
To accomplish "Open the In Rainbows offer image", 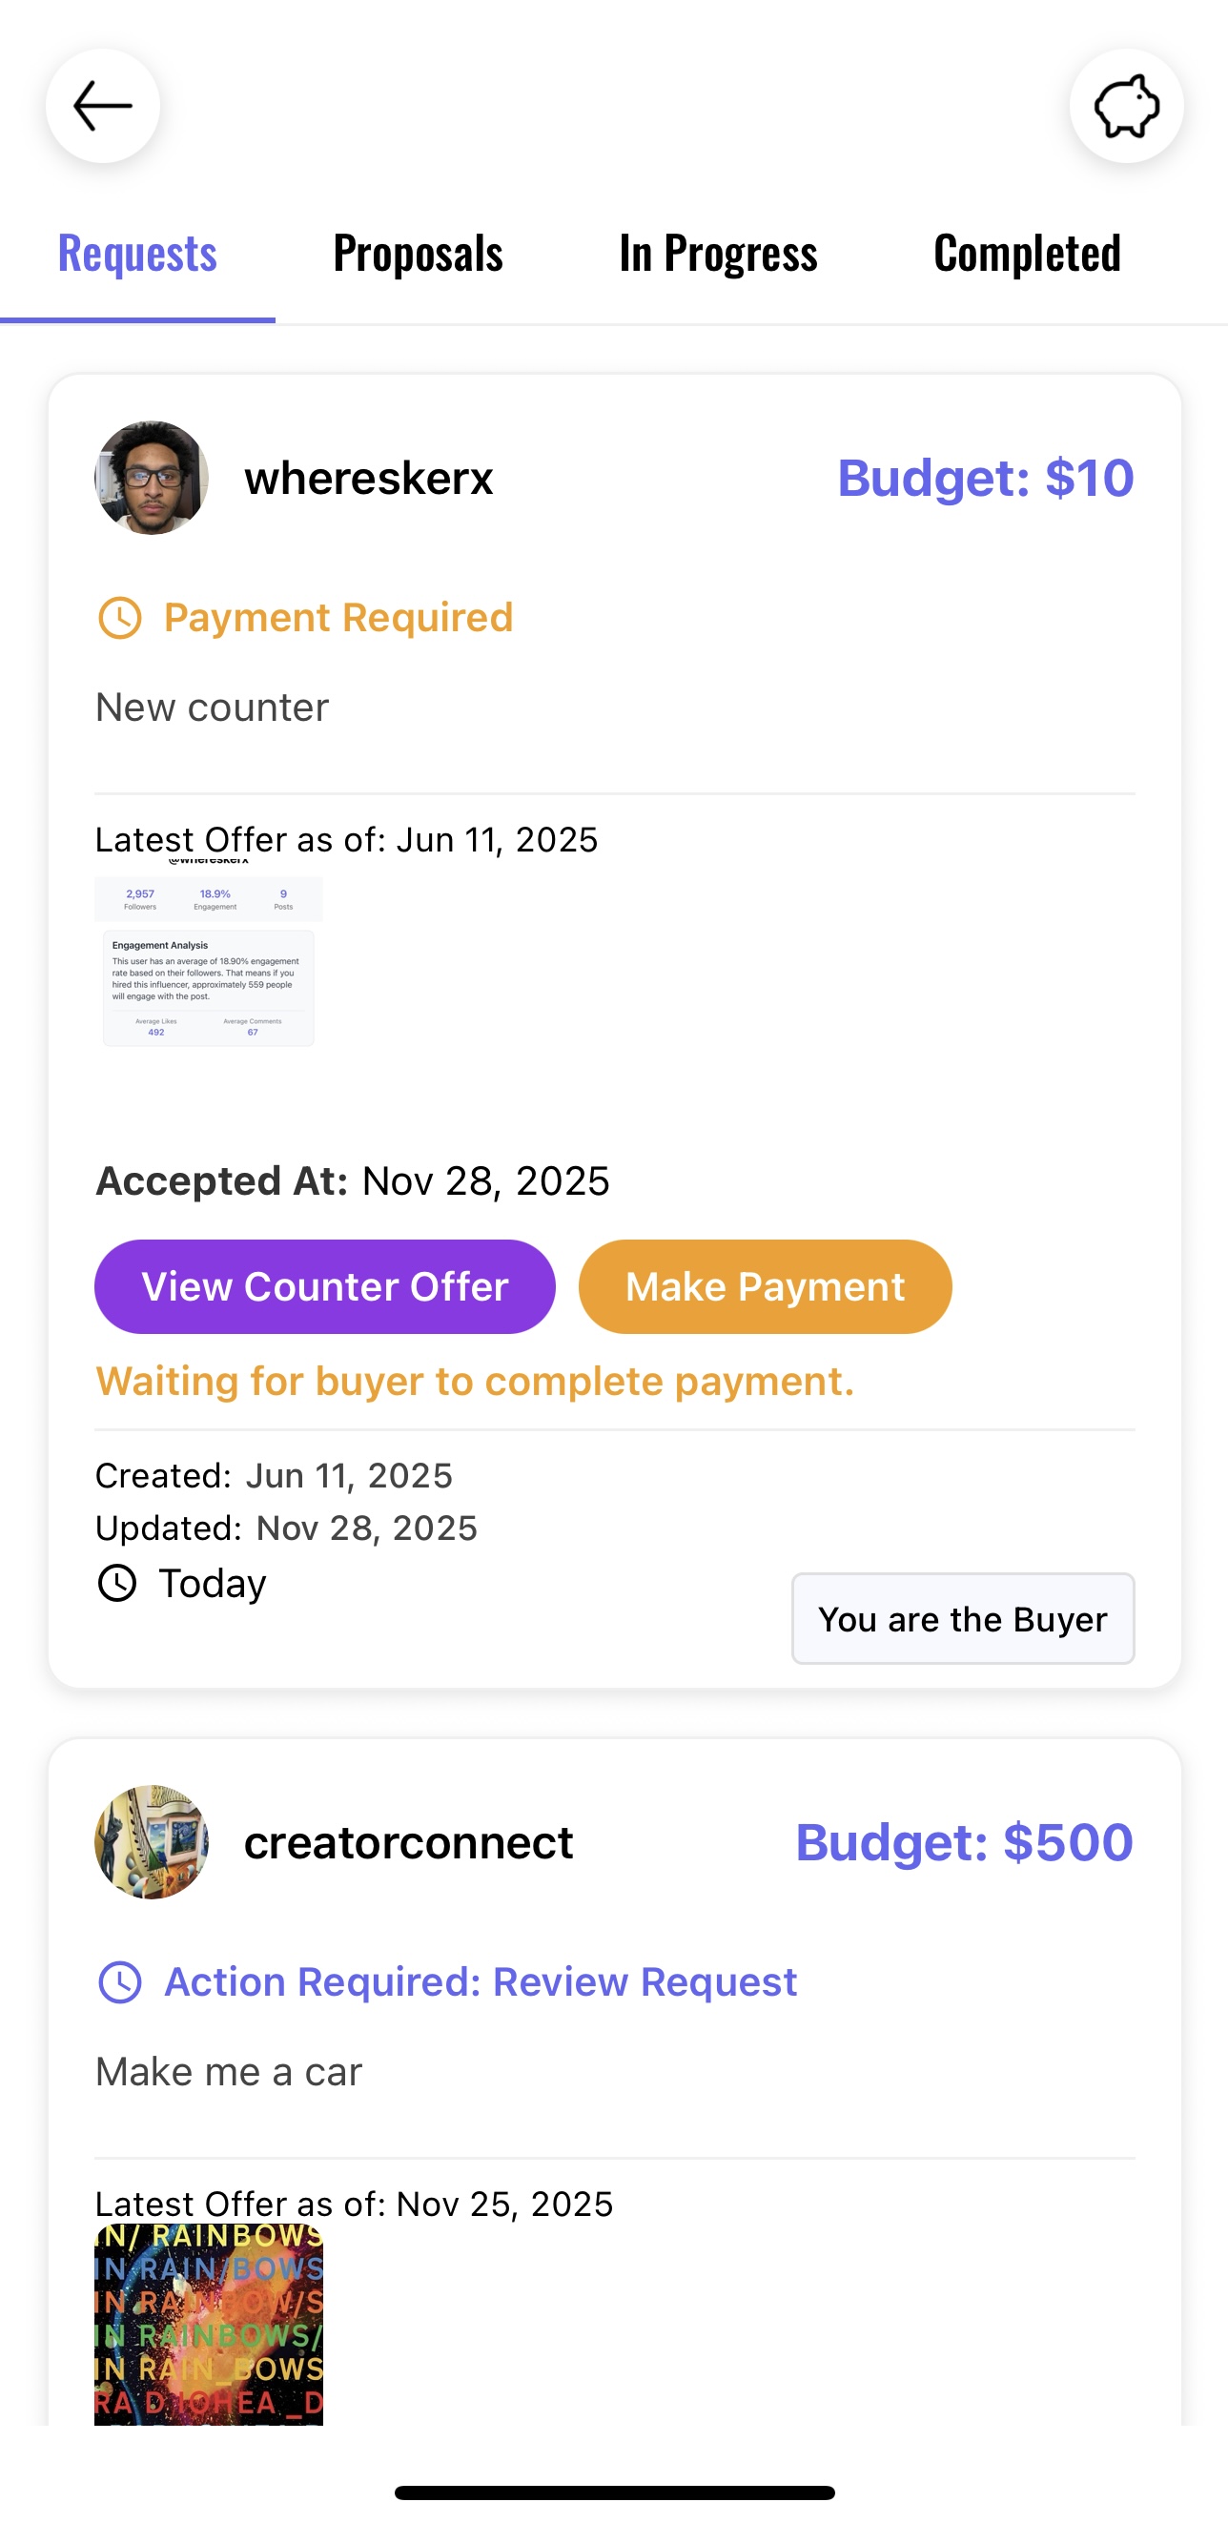I will coord(209,2326).
